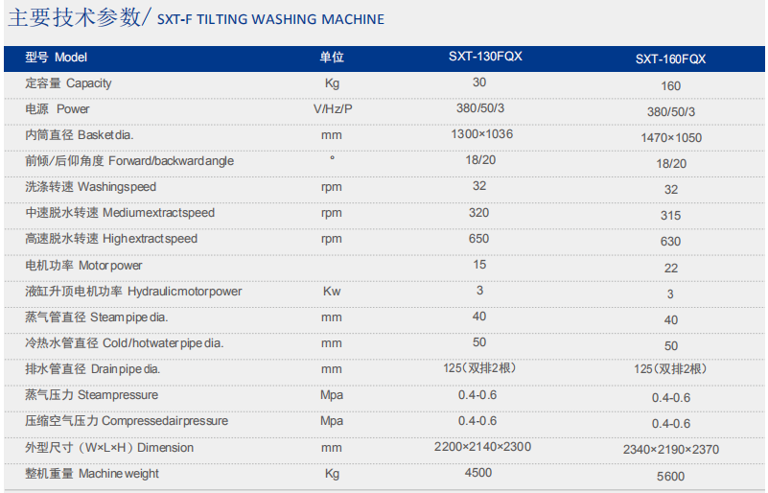Select the '主要技术参数' heading text
768x493 pixels.
pos(75,17)
